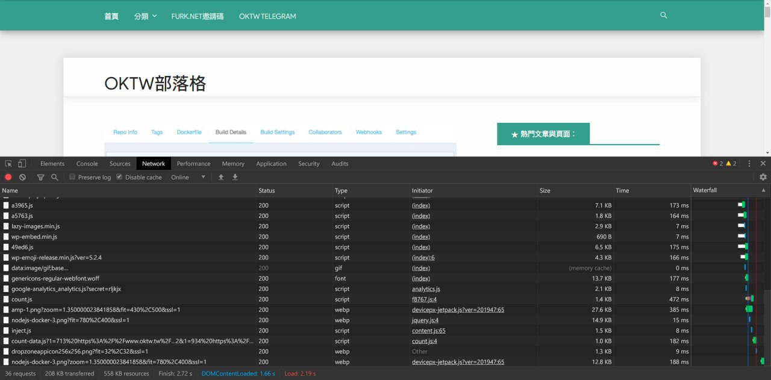771x380 pixels.
Task: Open the OKTW TELEGRAM nav link
Action: click(x=267, y=16)
